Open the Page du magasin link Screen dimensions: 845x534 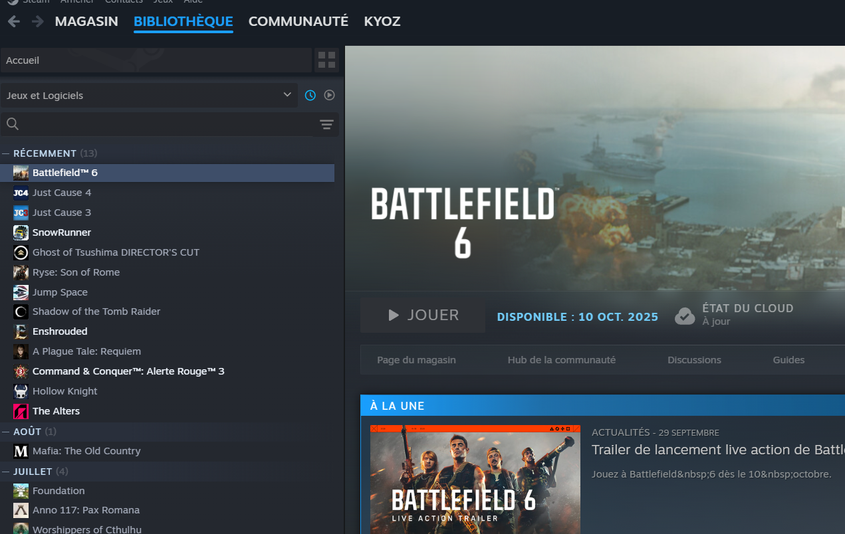coord(416,360)
